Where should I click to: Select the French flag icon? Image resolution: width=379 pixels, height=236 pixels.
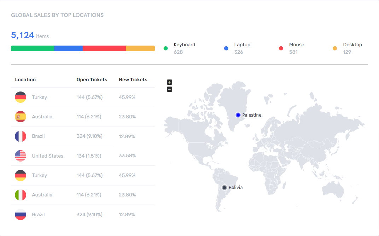pos(21,136)
